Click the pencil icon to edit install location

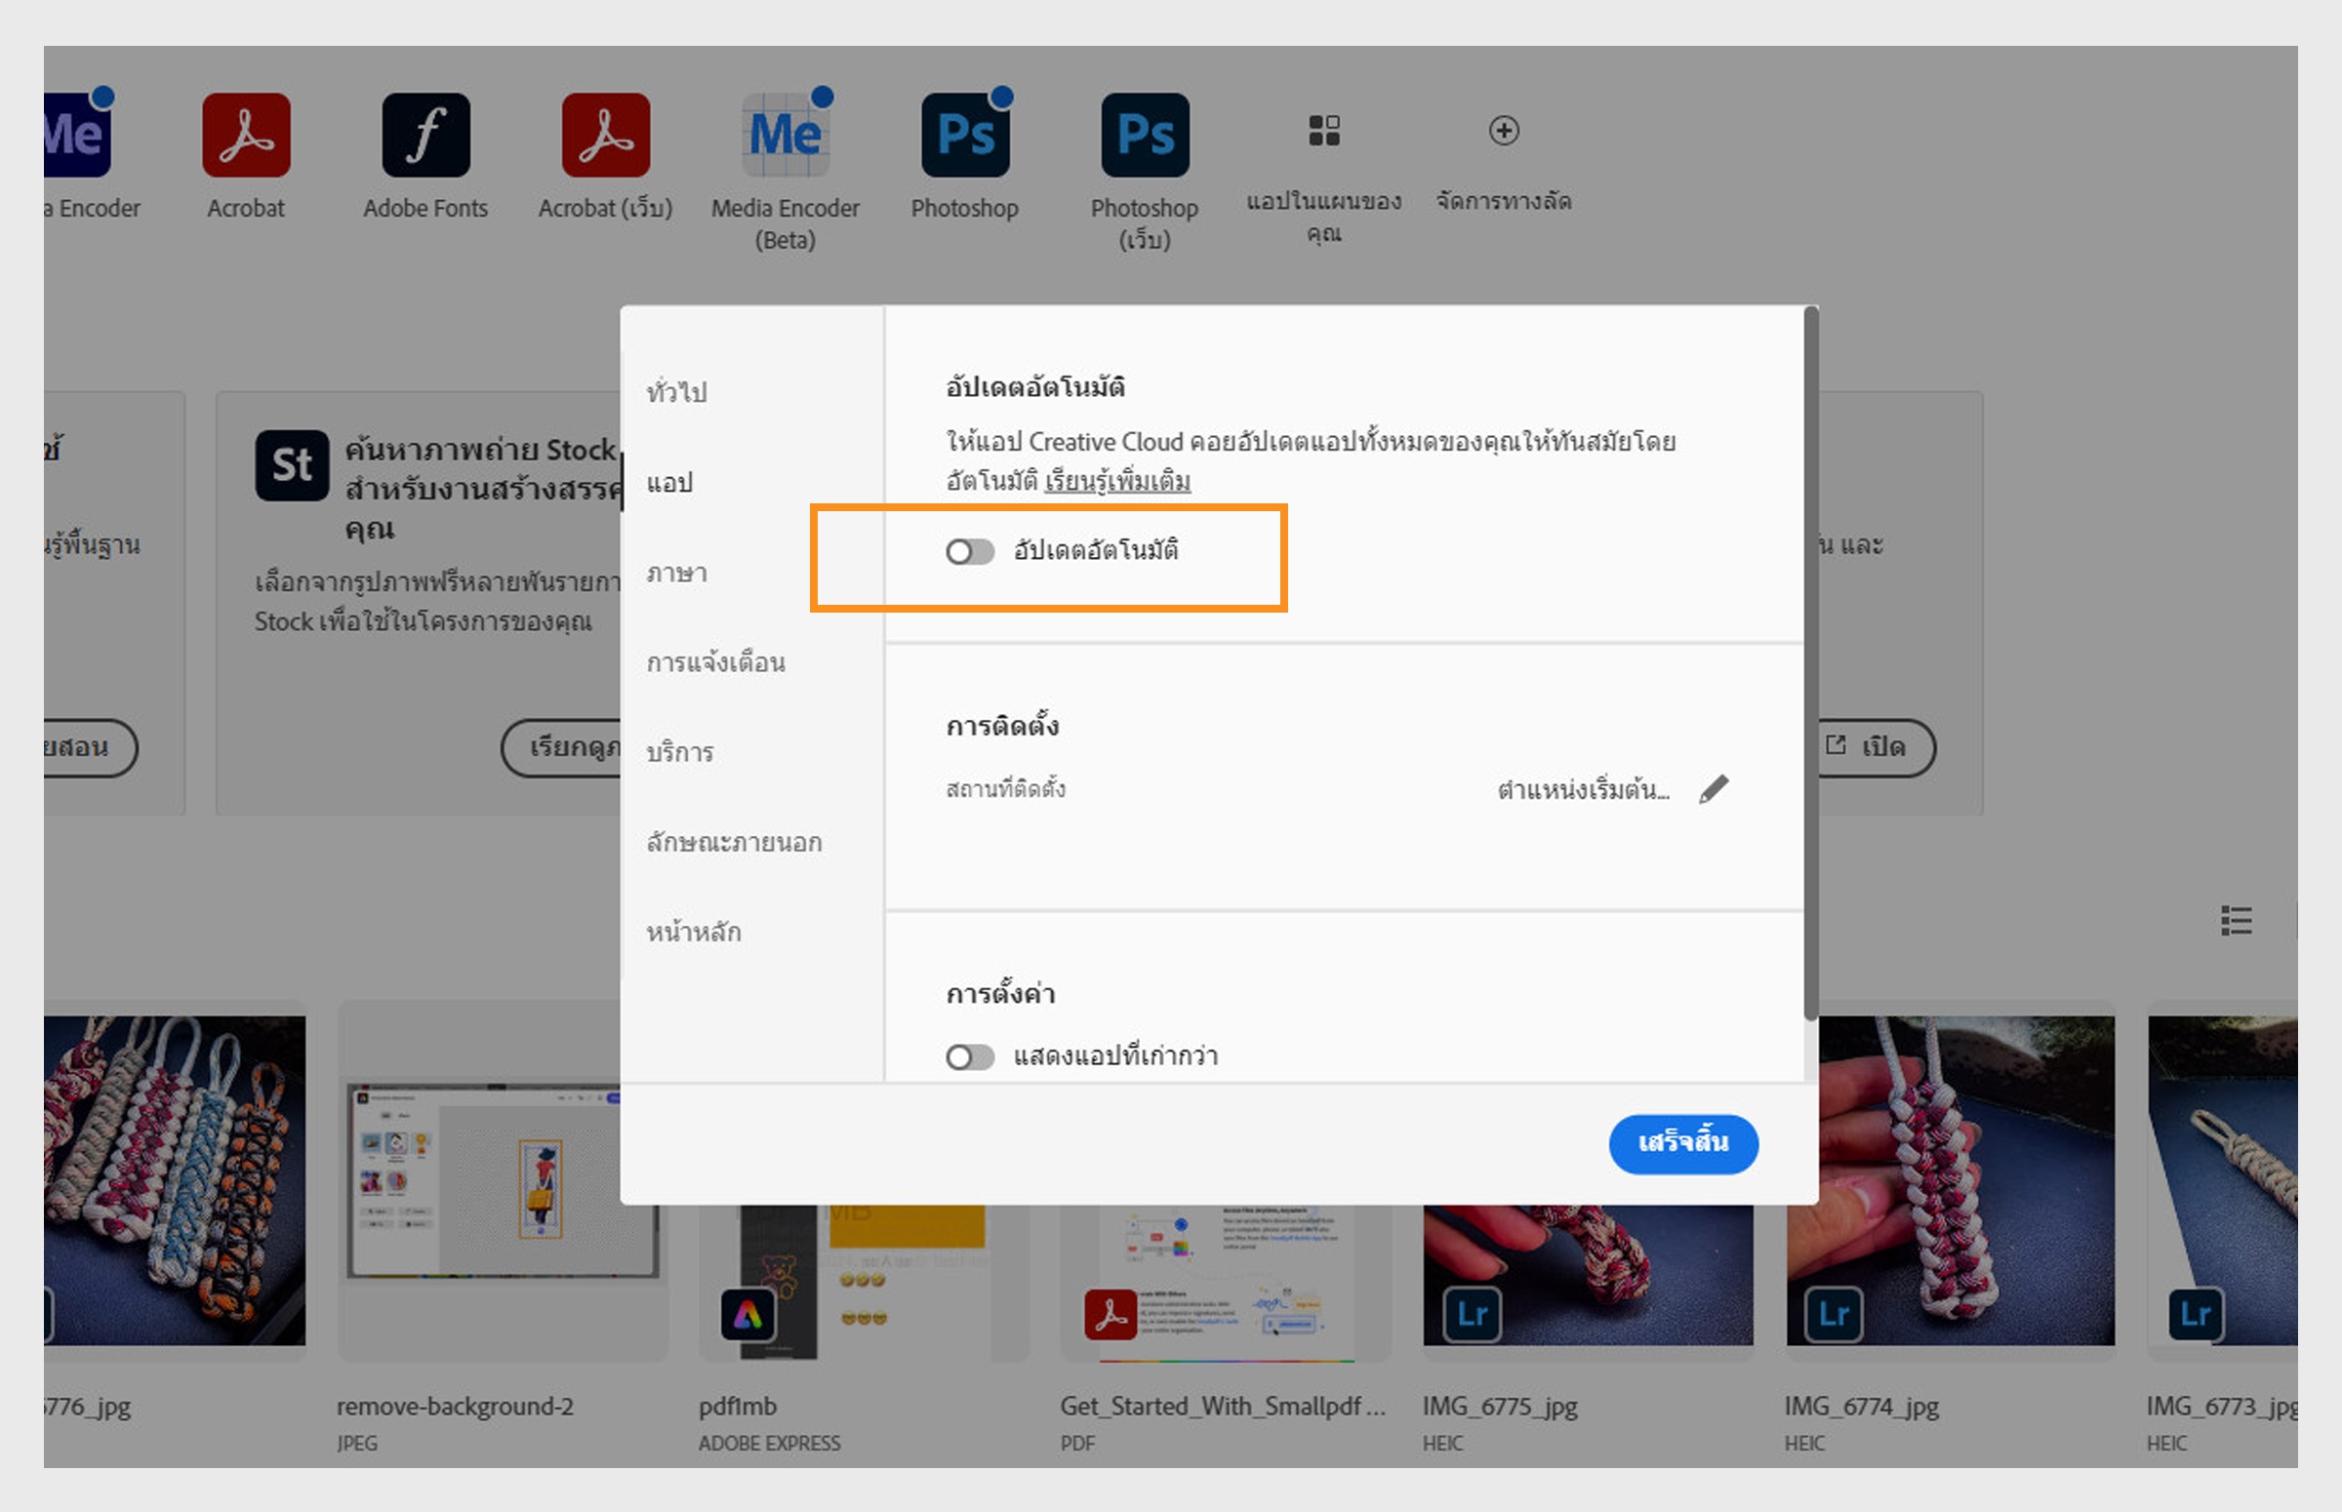(x=1714, y=789)
